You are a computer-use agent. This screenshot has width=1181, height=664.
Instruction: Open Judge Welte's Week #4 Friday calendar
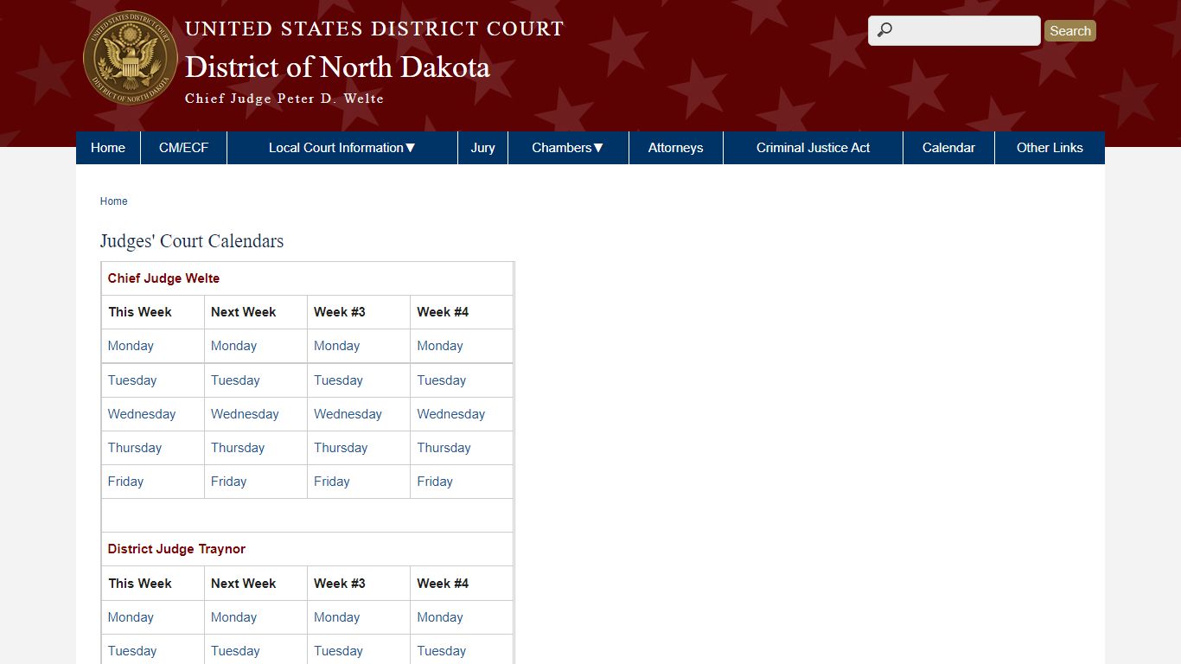tap(435, 482)
